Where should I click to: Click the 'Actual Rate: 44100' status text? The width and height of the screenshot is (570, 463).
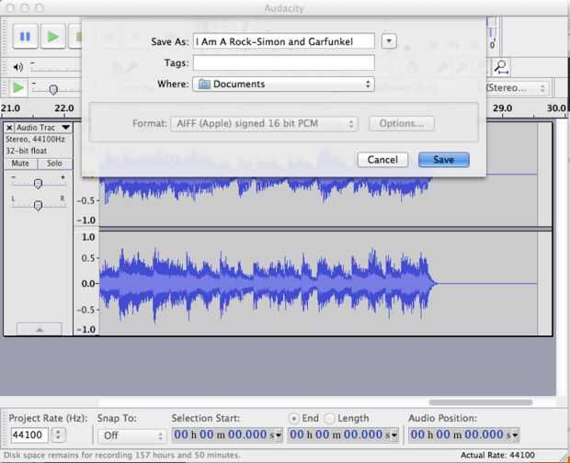pos(497,455)
